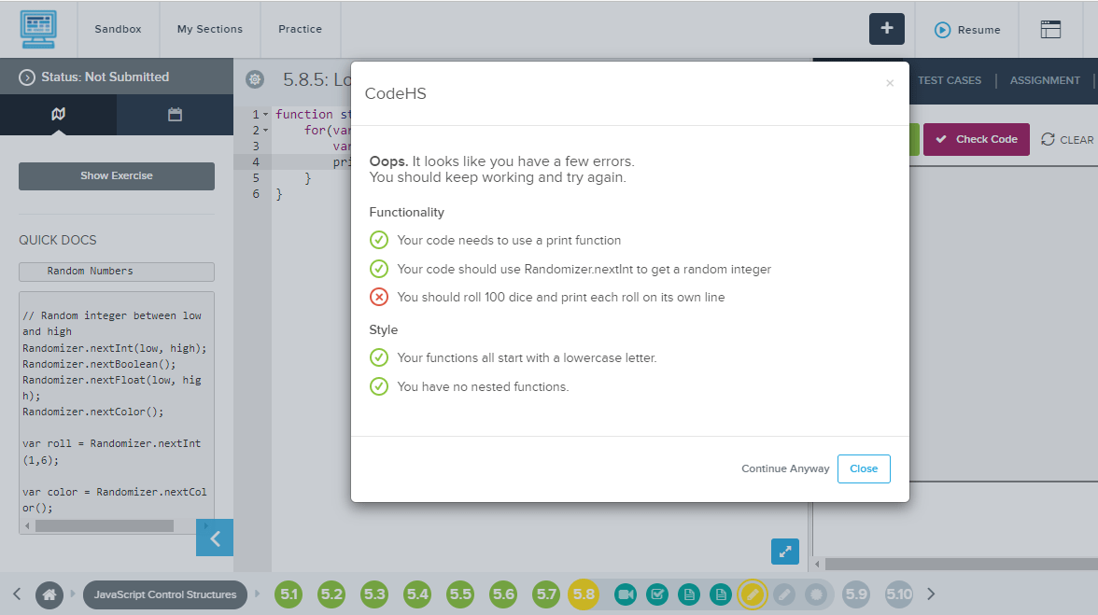The image size is (1098, 615).
Task: Switch to the Assignment tab
Action: click(x=1044, y=80)
